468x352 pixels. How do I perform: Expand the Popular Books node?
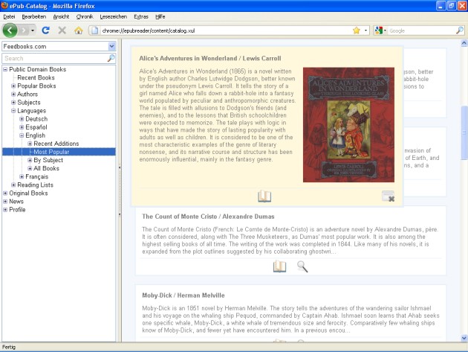pos(13,86)
